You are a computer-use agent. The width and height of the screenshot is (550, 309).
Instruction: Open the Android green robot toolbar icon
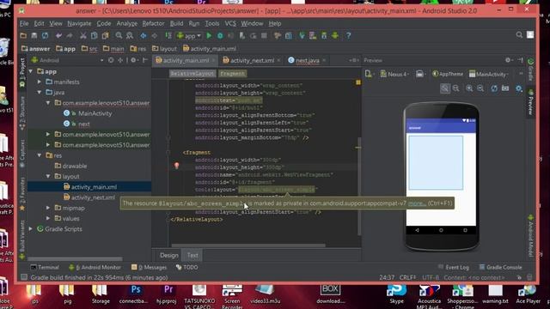[335, 36]
